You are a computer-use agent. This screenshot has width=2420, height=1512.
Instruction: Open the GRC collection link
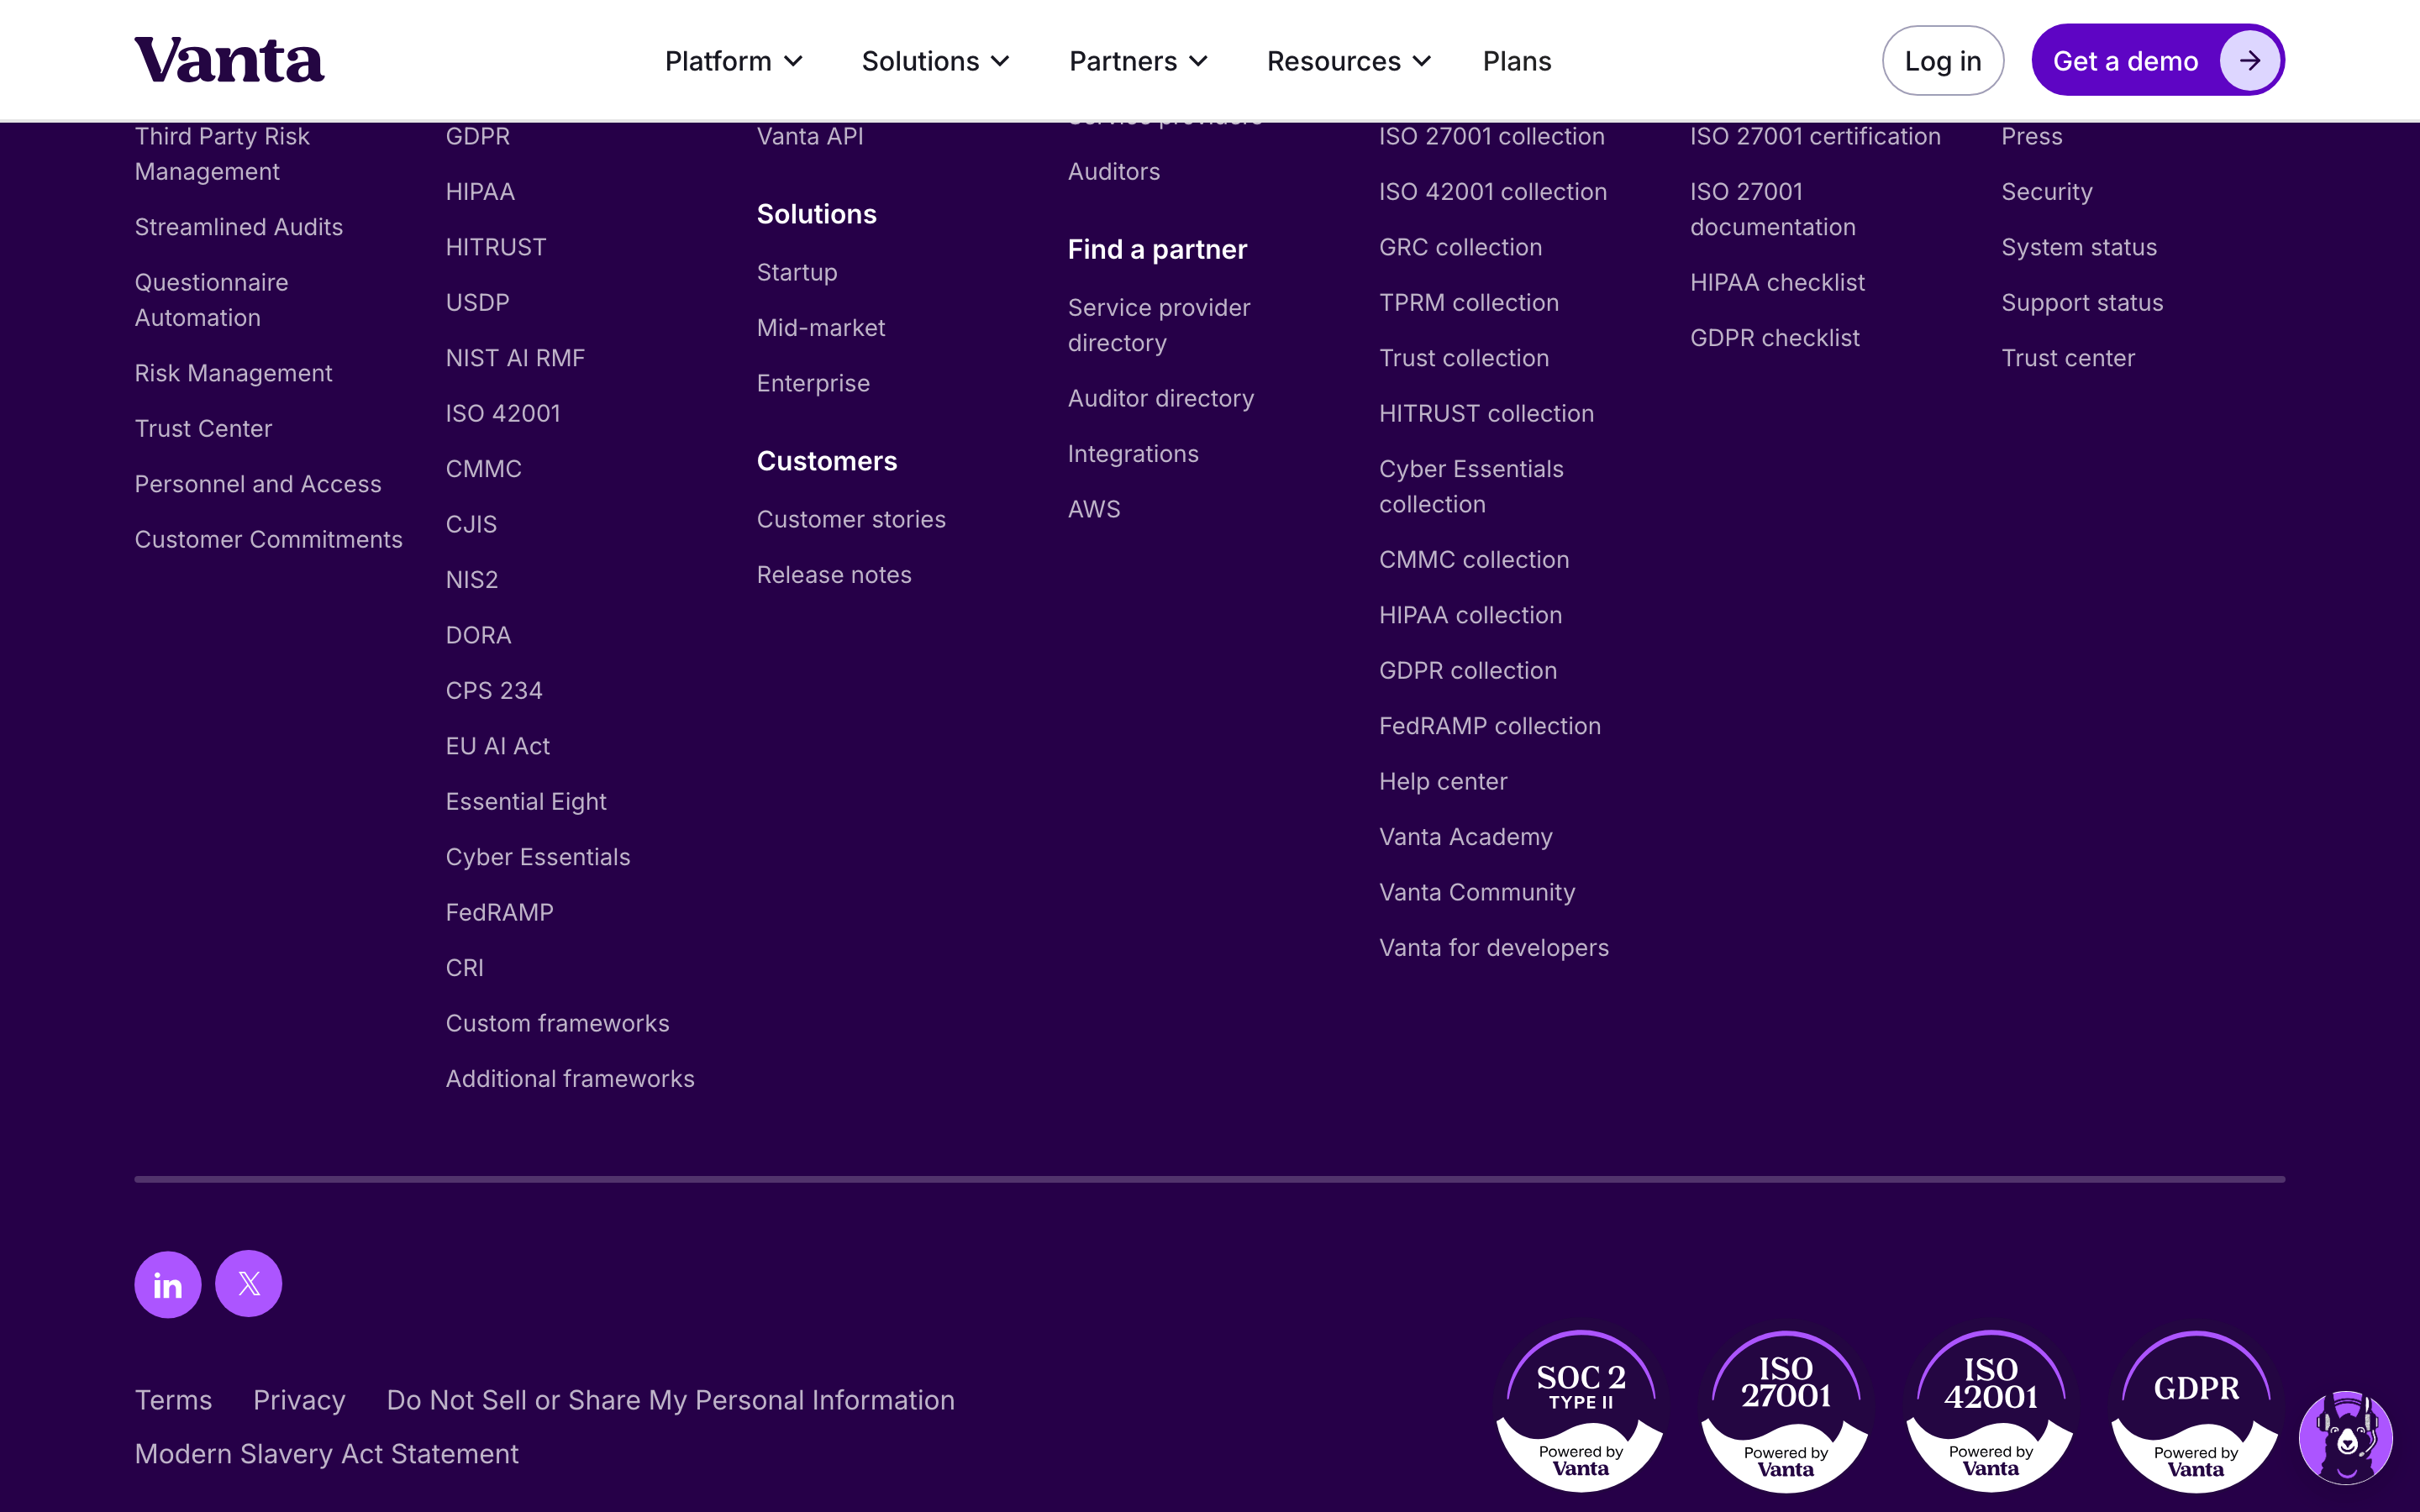(x=1460, y=247)
